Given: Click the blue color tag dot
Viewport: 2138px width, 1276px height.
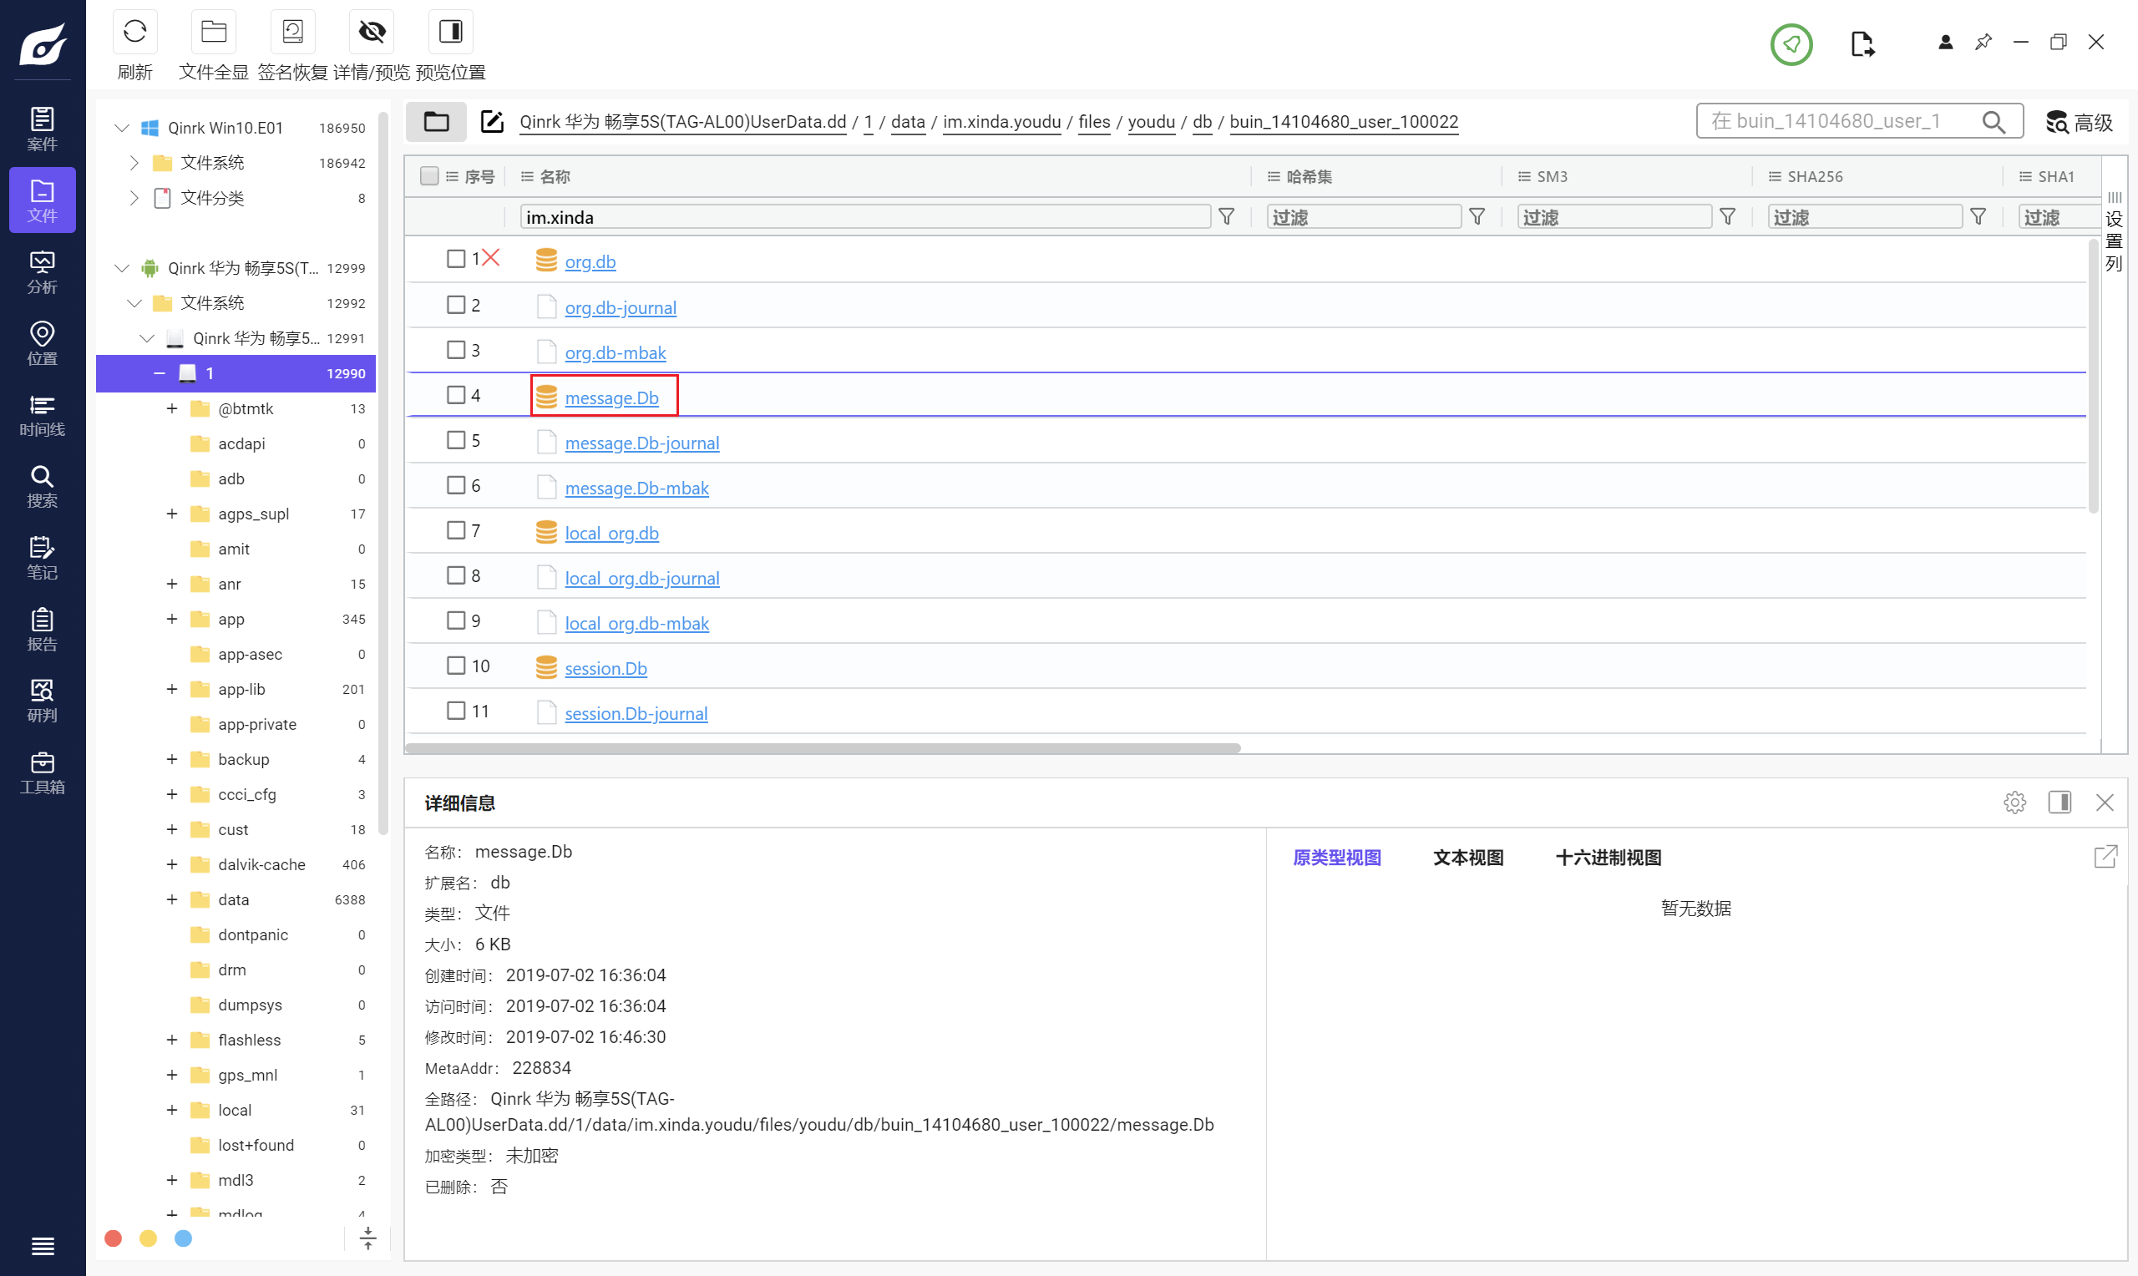Looking at the screenshot, I should [183, 1238].
